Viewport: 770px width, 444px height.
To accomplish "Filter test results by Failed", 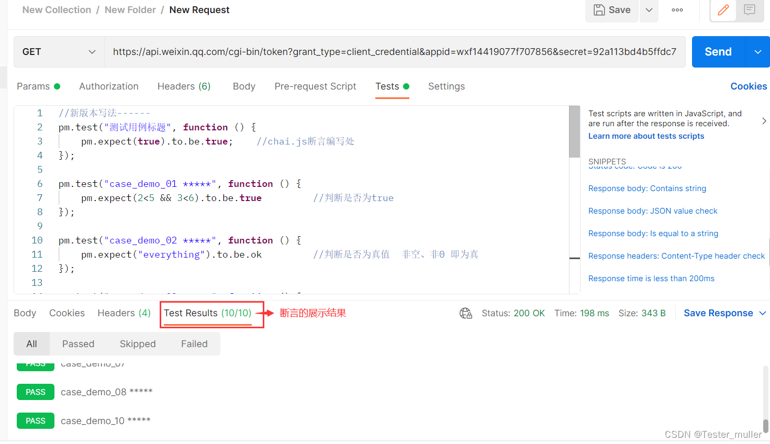I will pos(194,344).
